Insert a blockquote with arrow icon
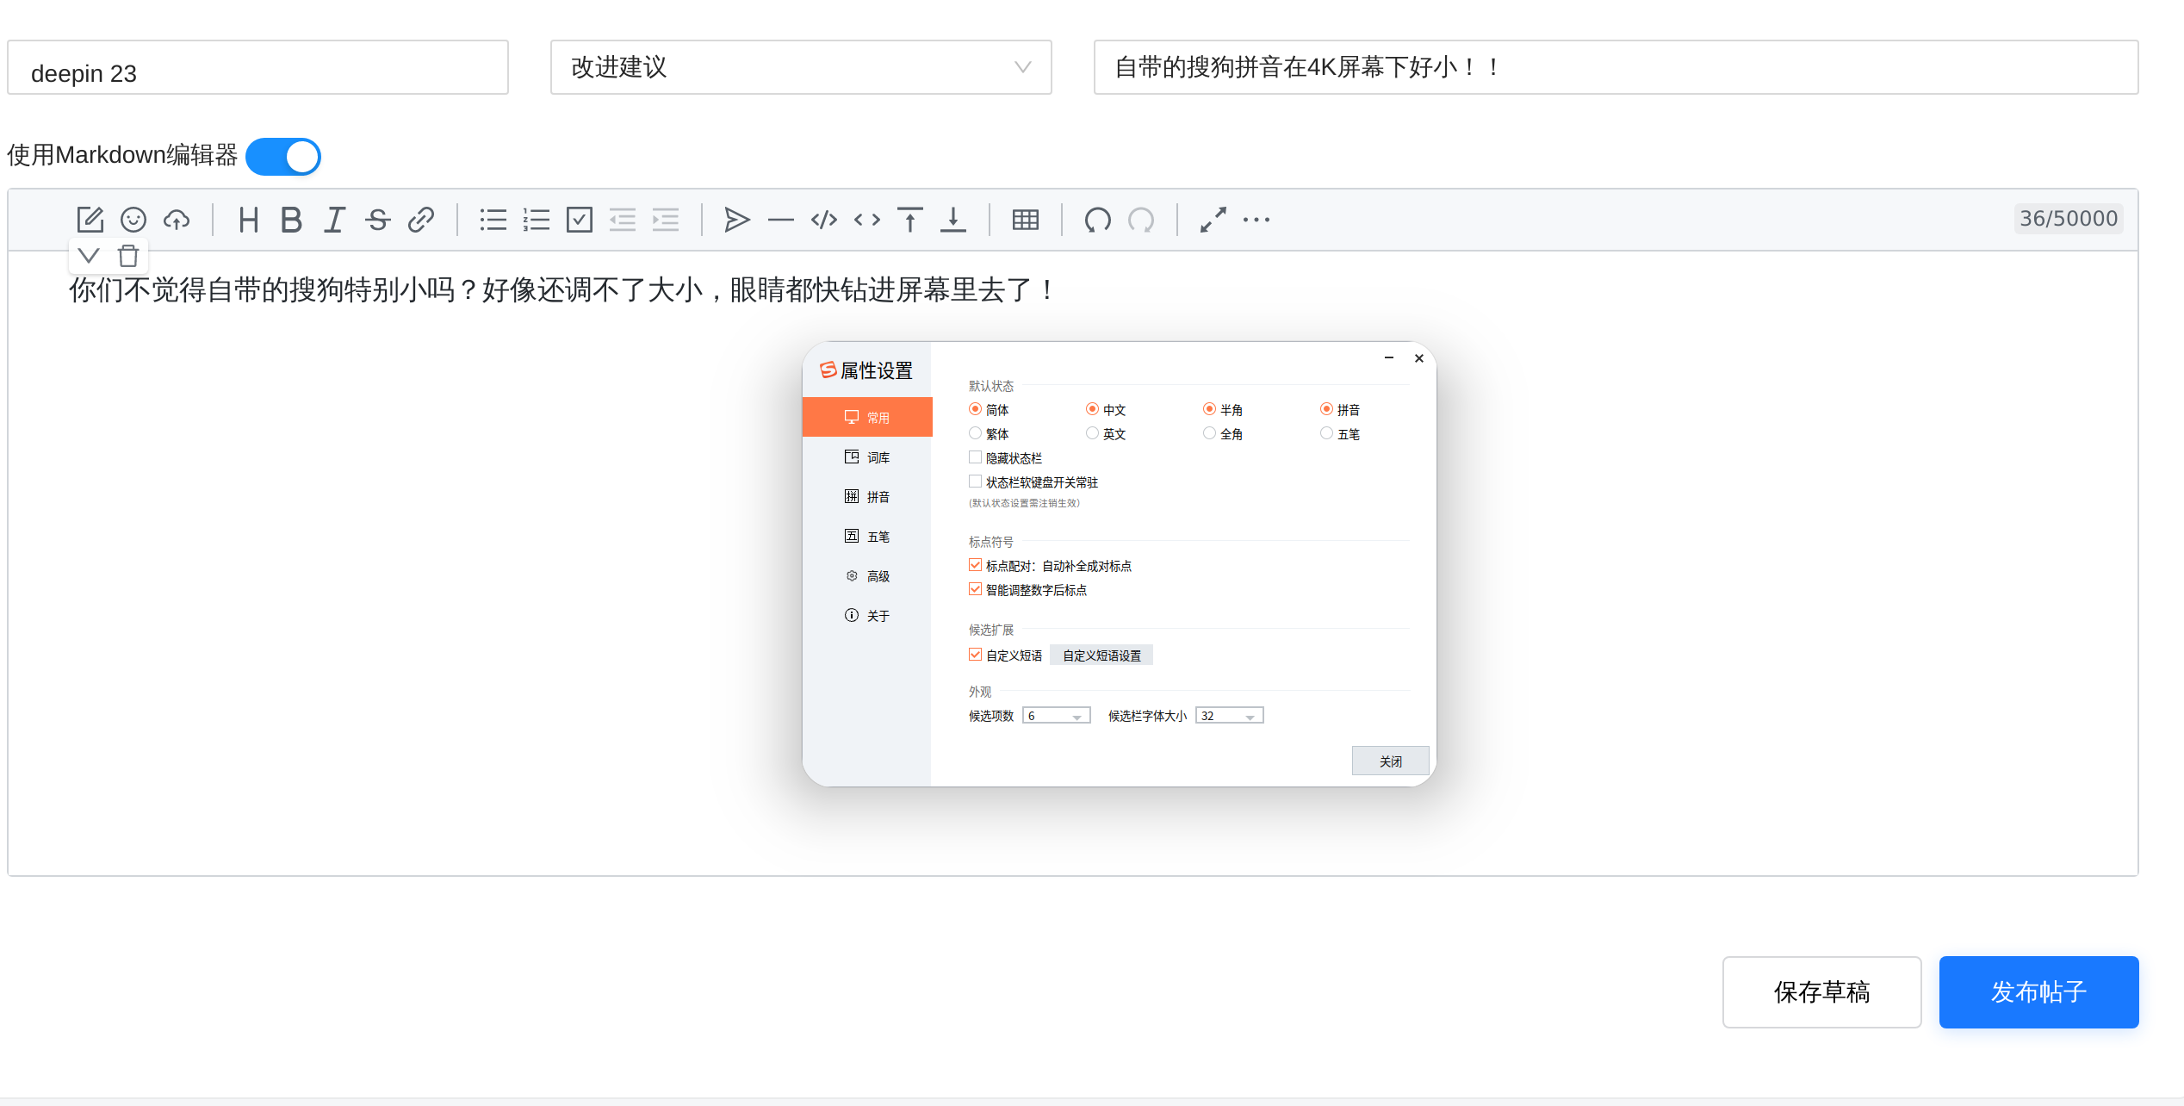 (x=737, y=220)
